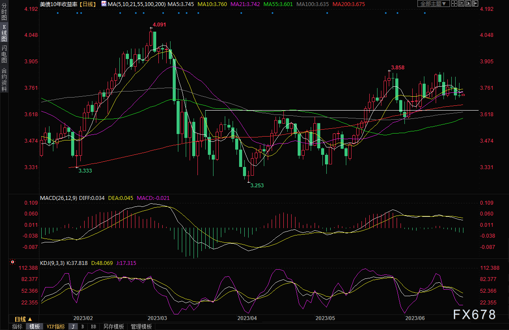Click the white cross marker at the 4.091 high

(x=151, y=28)
